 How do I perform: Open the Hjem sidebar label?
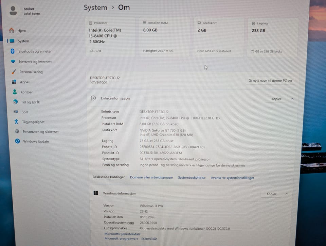click(x=22, y=31)
